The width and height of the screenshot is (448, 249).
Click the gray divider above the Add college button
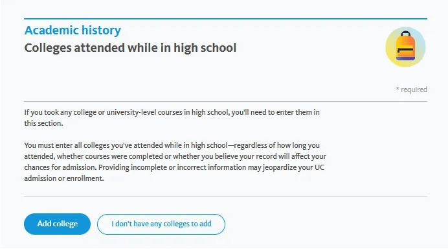[226, 196]
